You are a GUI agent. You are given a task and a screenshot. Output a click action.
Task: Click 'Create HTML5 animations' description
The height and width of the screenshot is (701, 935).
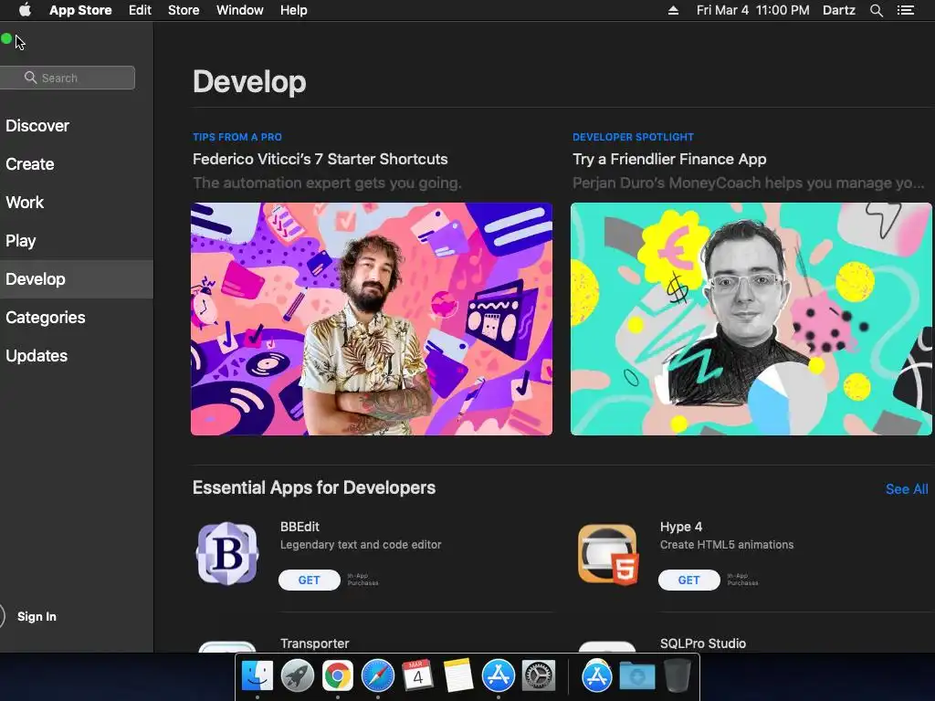(x=727, y=545)
